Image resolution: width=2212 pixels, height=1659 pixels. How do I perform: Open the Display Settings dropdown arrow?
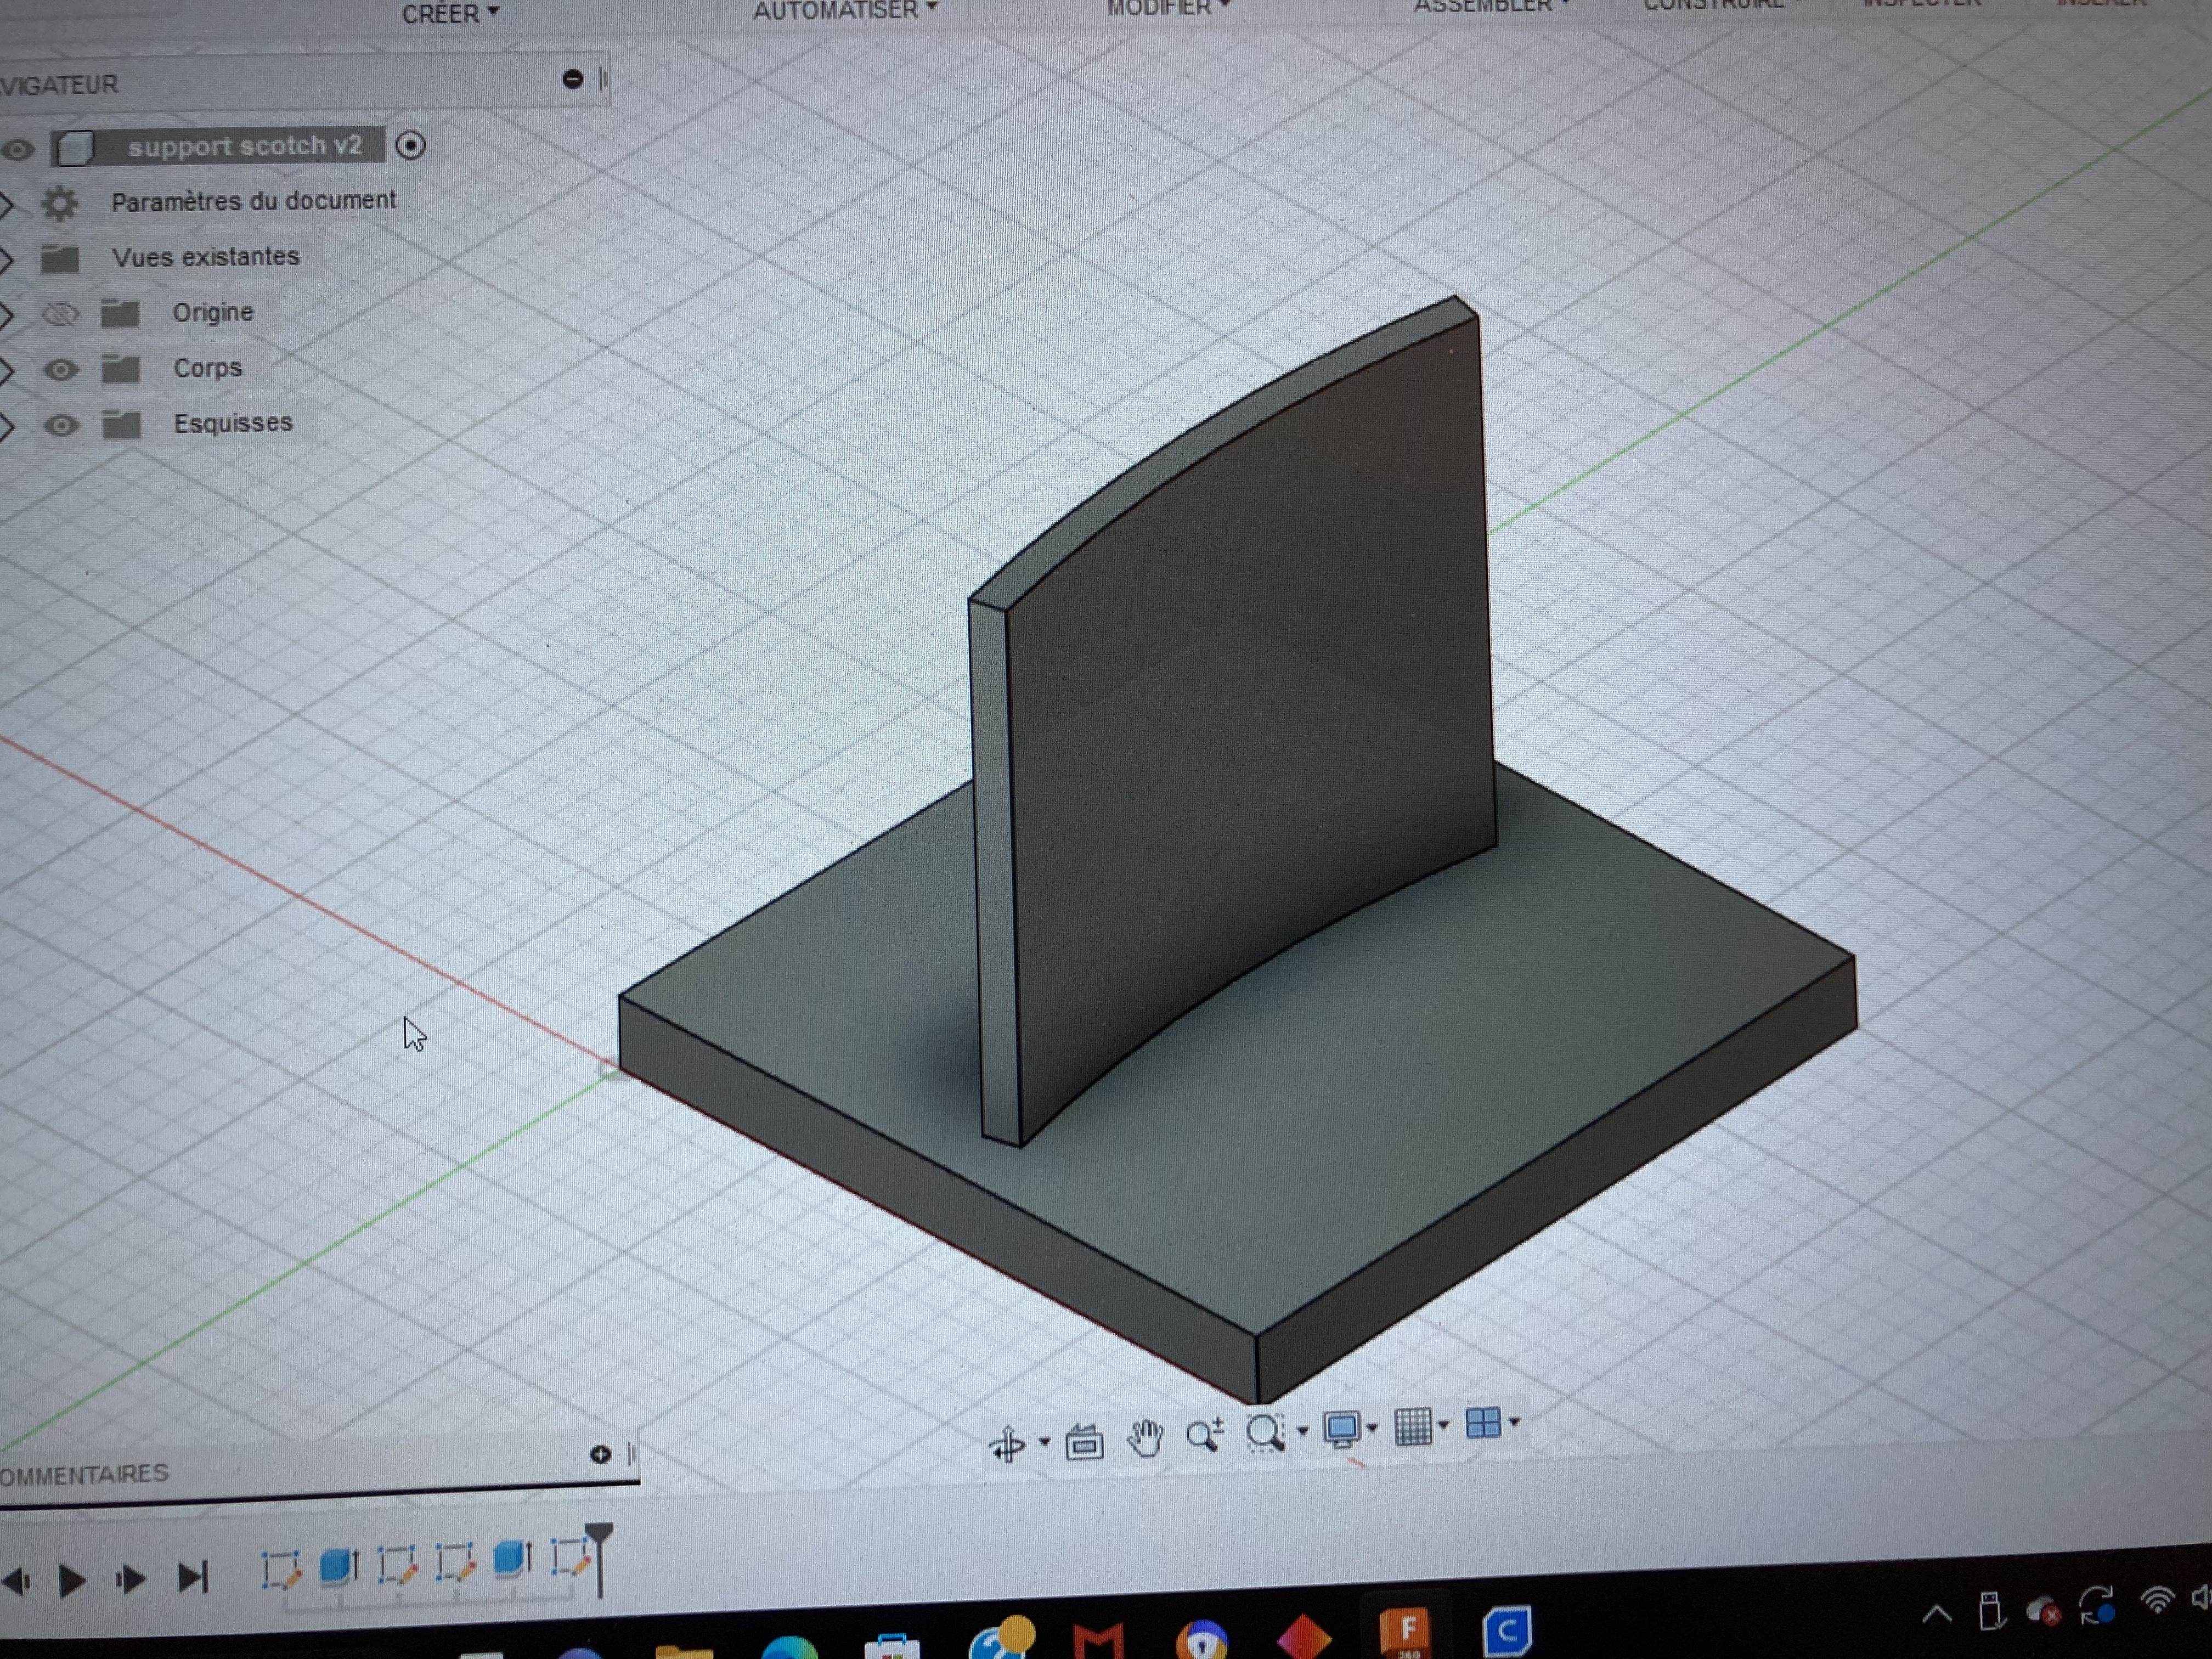point(1372,1428)
